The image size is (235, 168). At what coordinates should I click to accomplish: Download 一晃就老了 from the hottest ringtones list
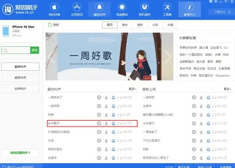tap(106, 98)
